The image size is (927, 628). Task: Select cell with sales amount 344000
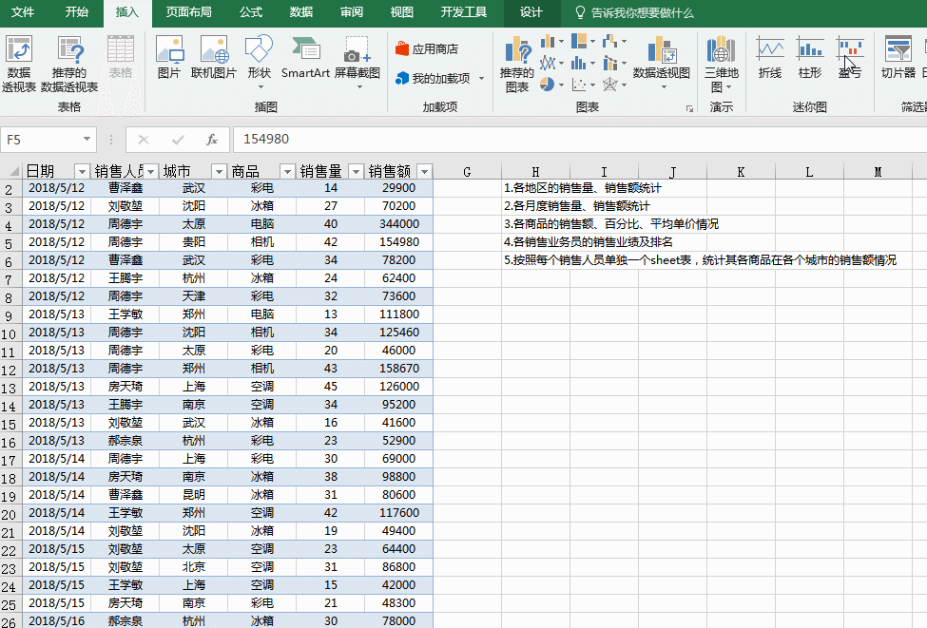click(399, 224)
